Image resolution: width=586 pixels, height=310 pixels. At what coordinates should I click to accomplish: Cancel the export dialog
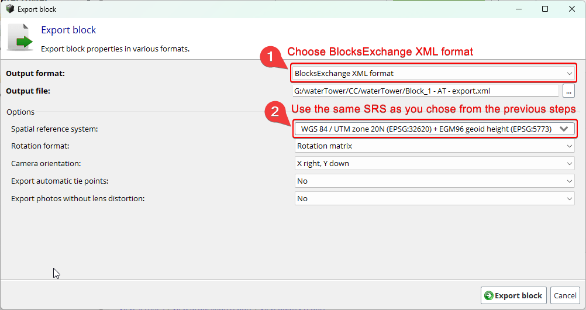[565, 295]
